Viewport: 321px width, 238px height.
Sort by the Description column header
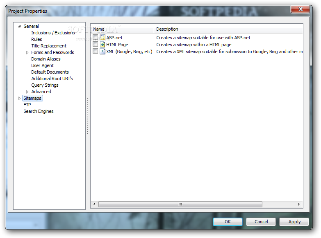coord(228,29)
